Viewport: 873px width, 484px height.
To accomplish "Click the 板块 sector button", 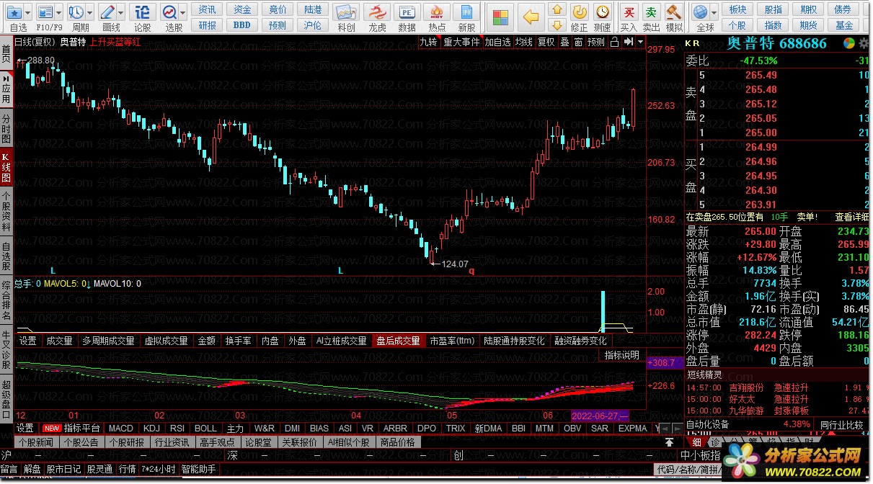I will 737,9.
